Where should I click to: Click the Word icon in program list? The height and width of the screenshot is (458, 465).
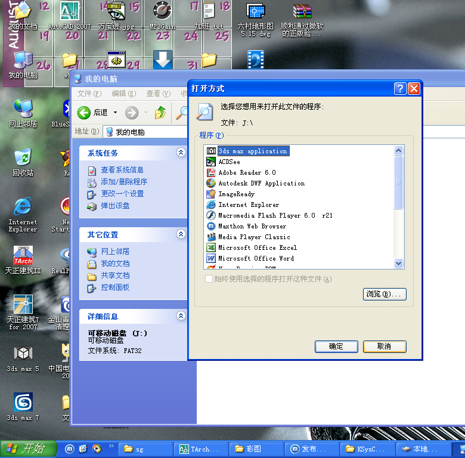(211, 258)
